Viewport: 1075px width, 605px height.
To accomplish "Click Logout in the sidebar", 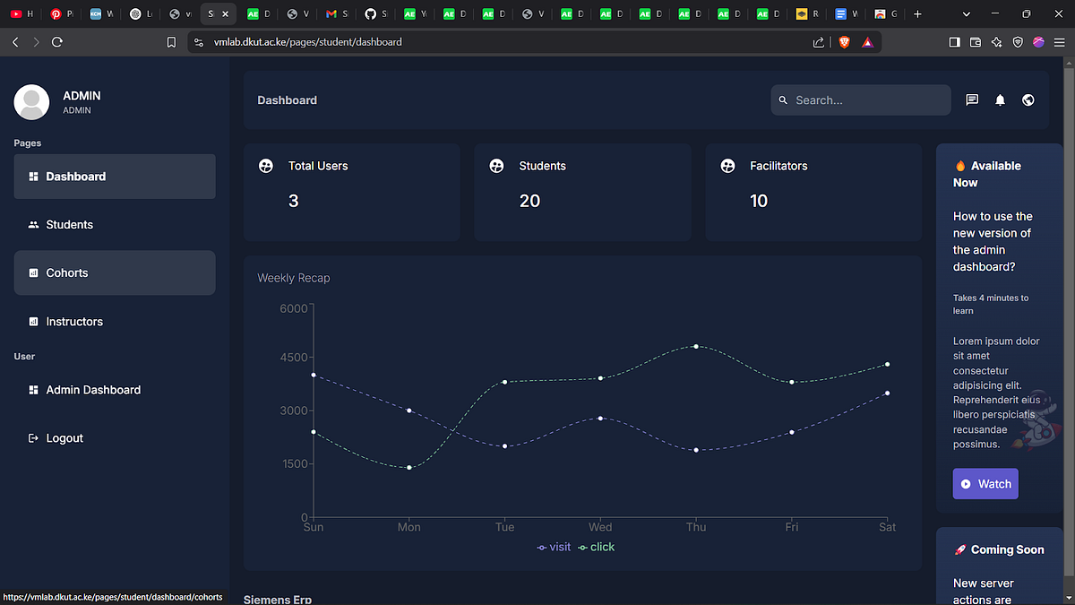I will 115,438.
